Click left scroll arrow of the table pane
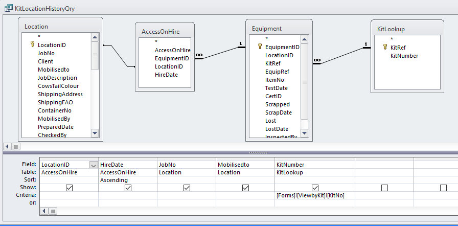Screen dimensions: 458x226 click(7, 147)
